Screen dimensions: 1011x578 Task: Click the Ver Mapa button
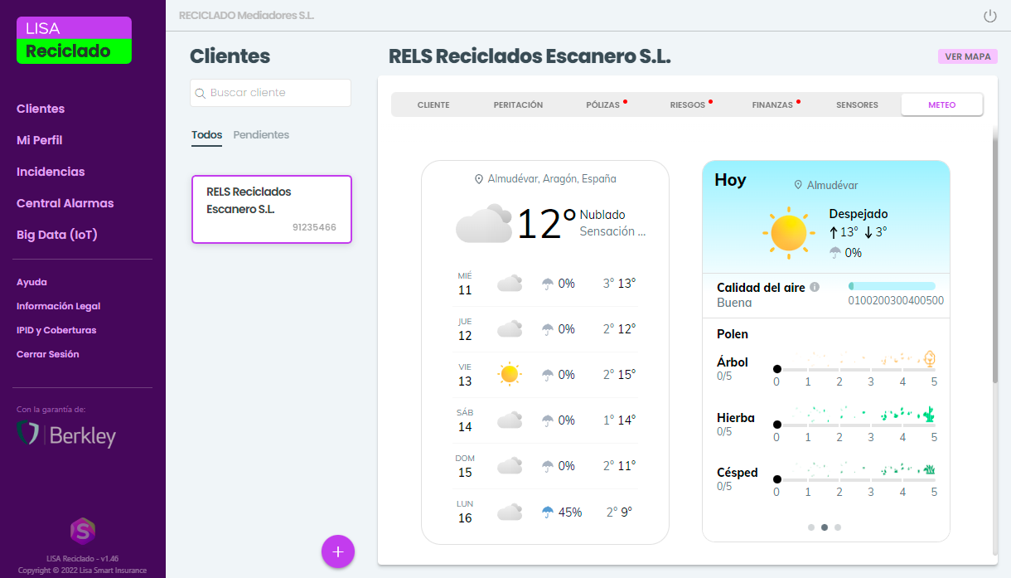click(x=968, y=56)
